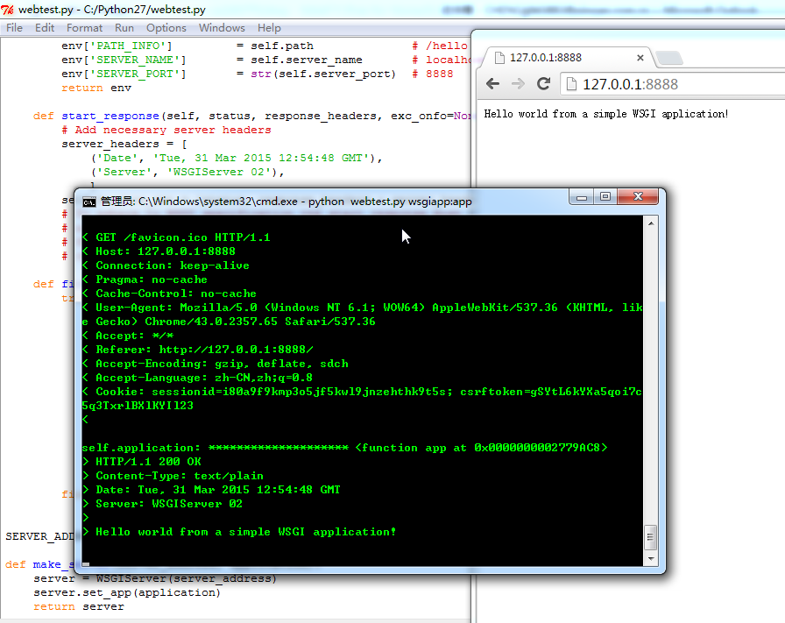Viewport: 785px width, 623px height.
Task: Click 'return server' in the IDLE editor
Action: pos(79,607)
